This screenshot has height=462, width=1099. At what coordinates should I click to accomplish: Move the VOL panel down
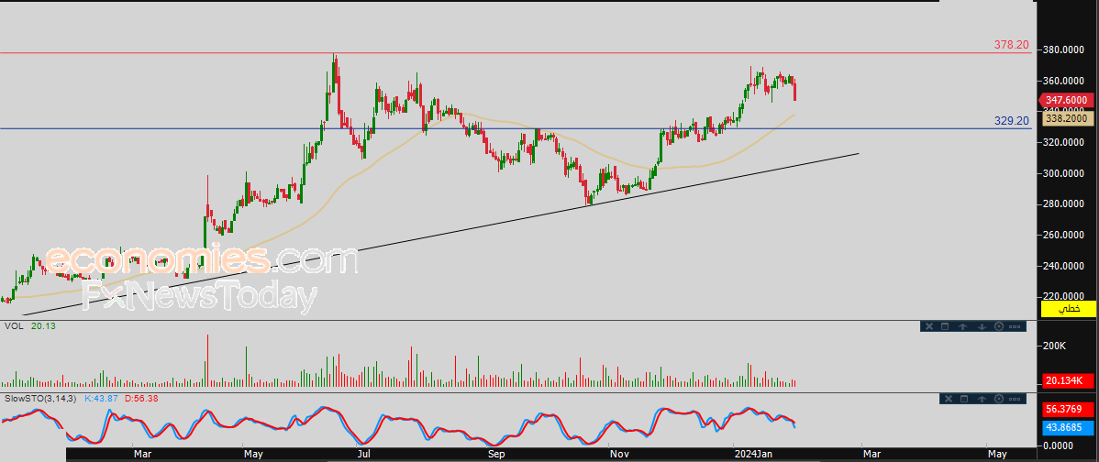(982, 326)
